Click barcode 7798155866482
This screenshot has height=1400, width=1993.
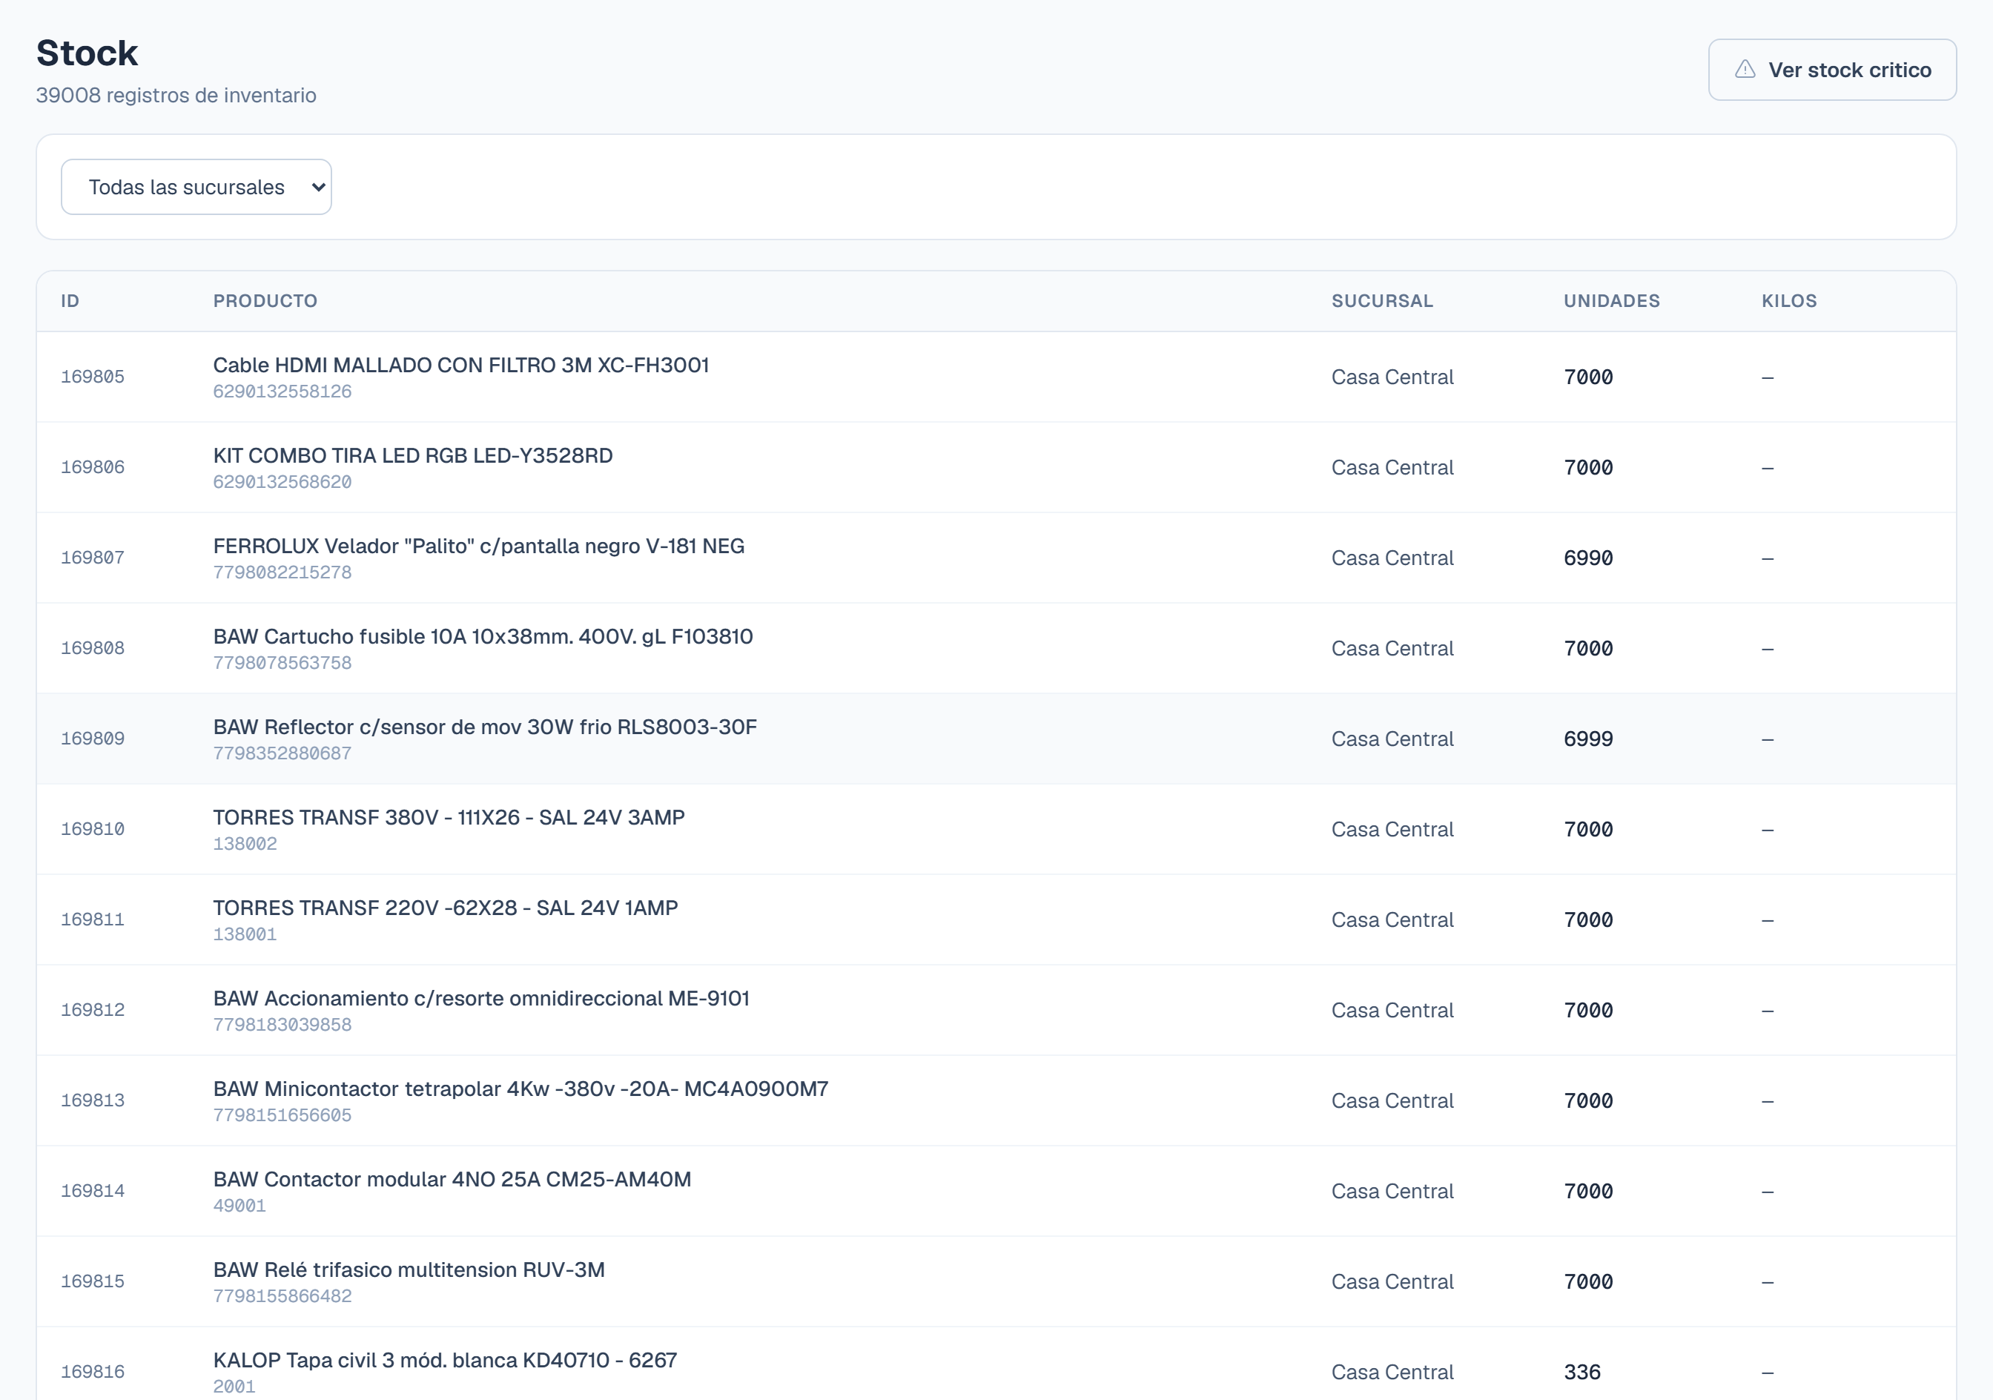coord(282,1296)
